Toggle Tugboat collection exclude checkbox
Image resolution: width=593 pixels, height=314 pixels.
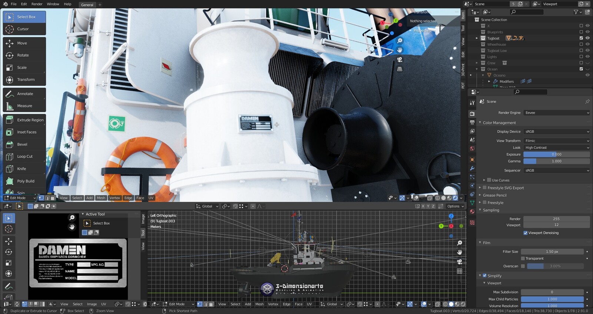click(x=581, y=38)
